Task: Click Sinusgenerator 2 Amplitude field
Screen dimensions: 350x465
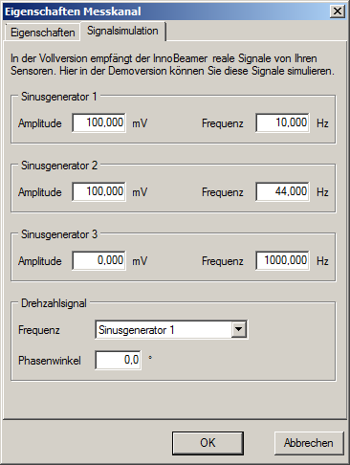Action: [98, 191]
